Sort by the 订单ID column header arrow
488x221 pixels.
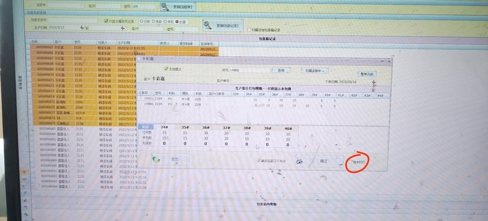coord(151,93)
